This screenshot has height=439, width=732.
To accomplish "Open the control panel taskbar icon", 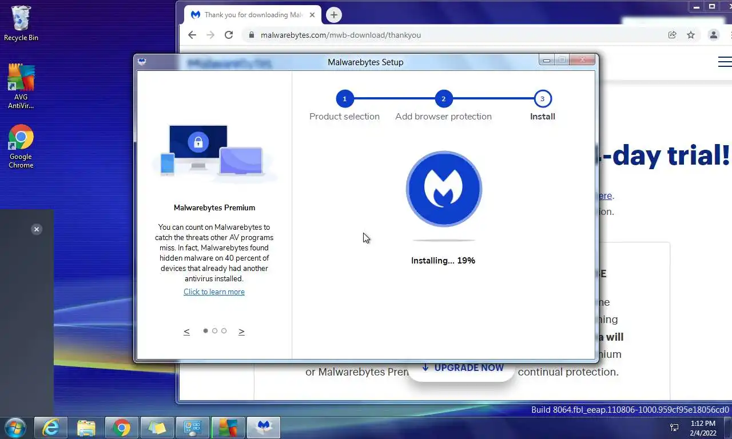I will tap(192, 428).
